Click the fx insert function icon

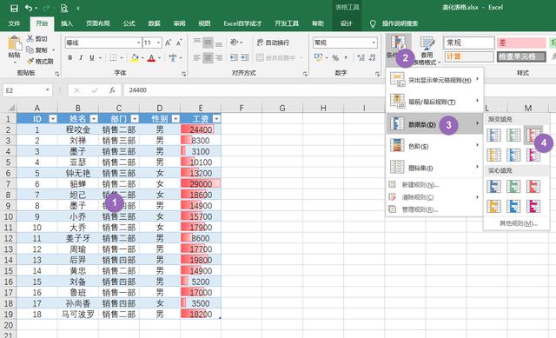(112, 90)
